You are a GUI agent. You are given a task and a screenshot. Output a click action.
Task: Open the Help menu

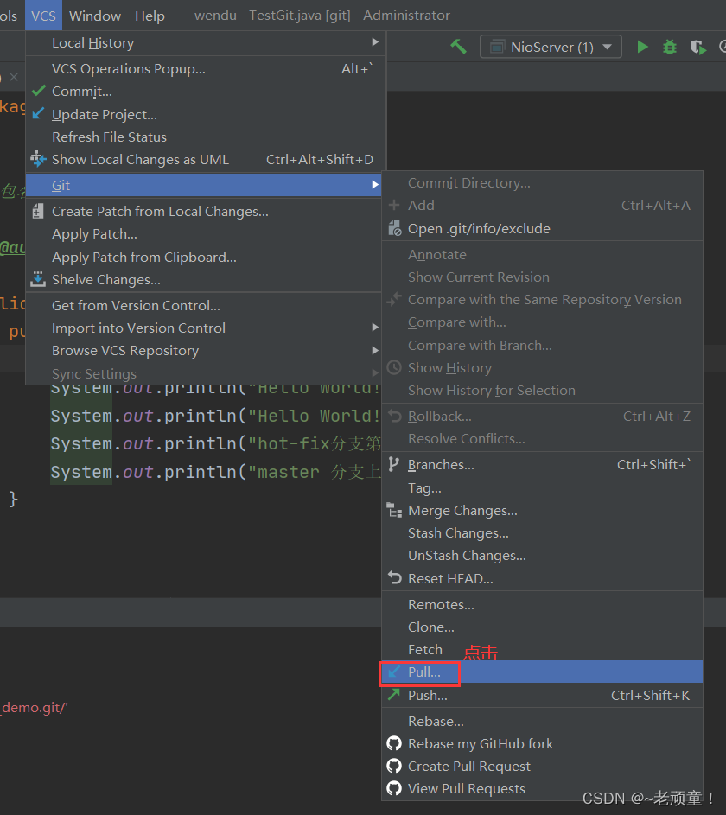coord(150,16)
